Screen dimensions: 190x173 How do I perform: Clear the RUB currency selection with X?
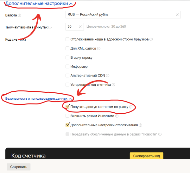pyautogui.click(x=177, y=15)
